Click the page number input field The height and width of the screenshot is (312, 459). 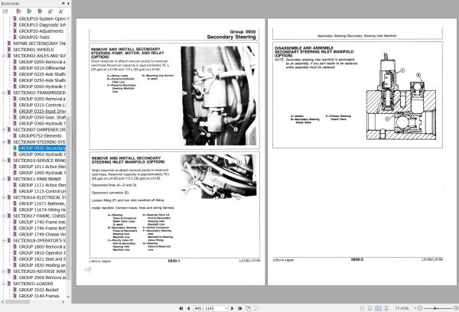[x=209, y=308]
